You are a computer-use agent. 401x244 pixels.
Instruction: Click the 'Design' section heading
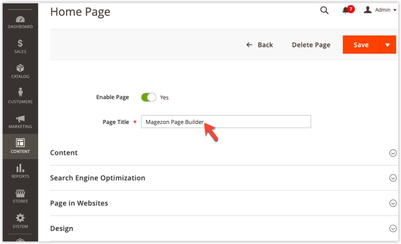tap(61, 228)
